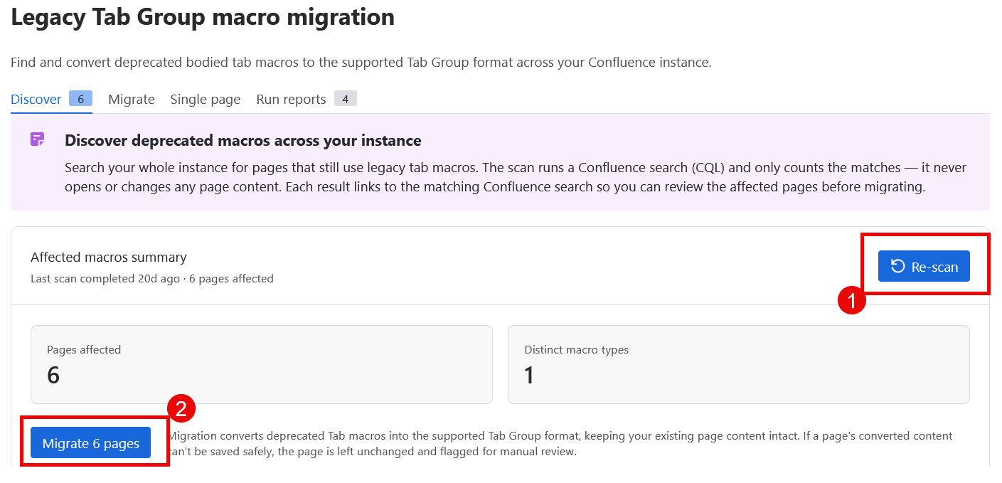Click the Affected macros summary heading
Screen dimensions: 1002x483
click(109, 258)
